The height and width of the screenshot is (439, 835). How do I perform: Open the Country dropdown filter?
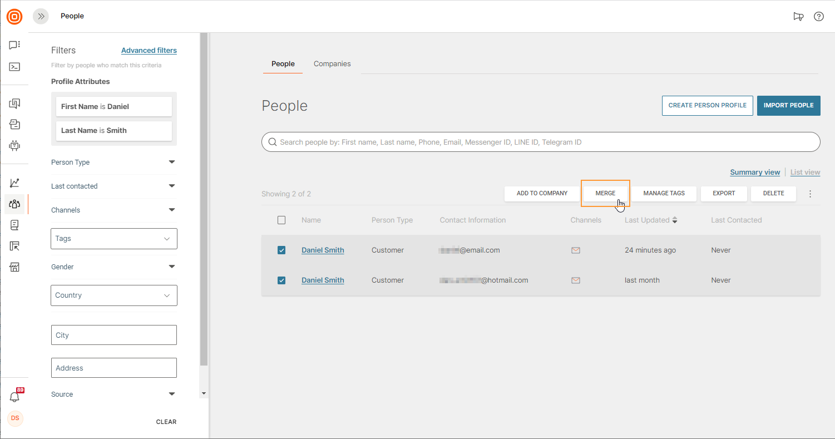click(x=113, y=295)
